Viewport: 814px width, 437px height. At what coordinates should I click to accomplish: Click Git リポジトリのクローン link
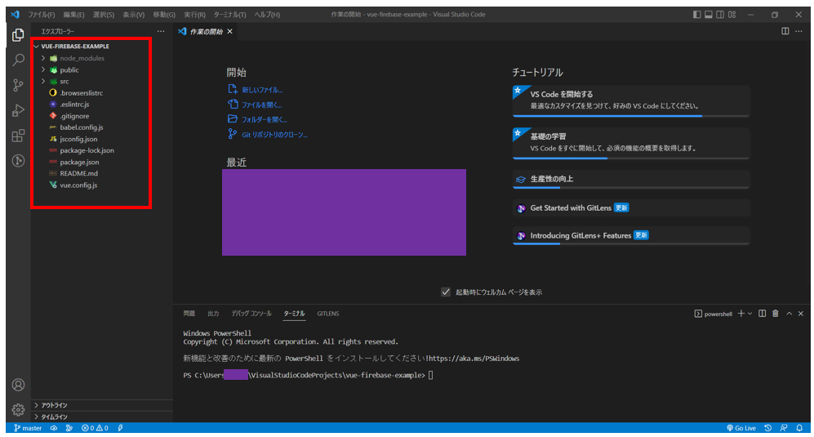point(274,135)
